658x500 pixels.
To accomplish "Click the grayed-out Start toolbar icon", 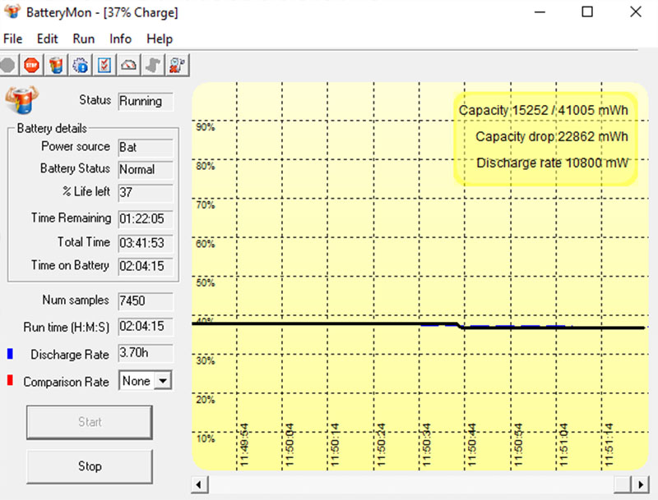I will [8, 65].
